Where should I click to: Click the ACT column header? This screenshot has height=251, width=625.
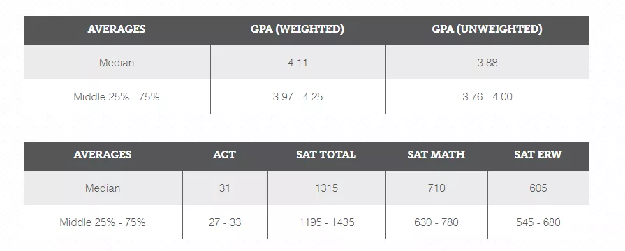(224, 154)
